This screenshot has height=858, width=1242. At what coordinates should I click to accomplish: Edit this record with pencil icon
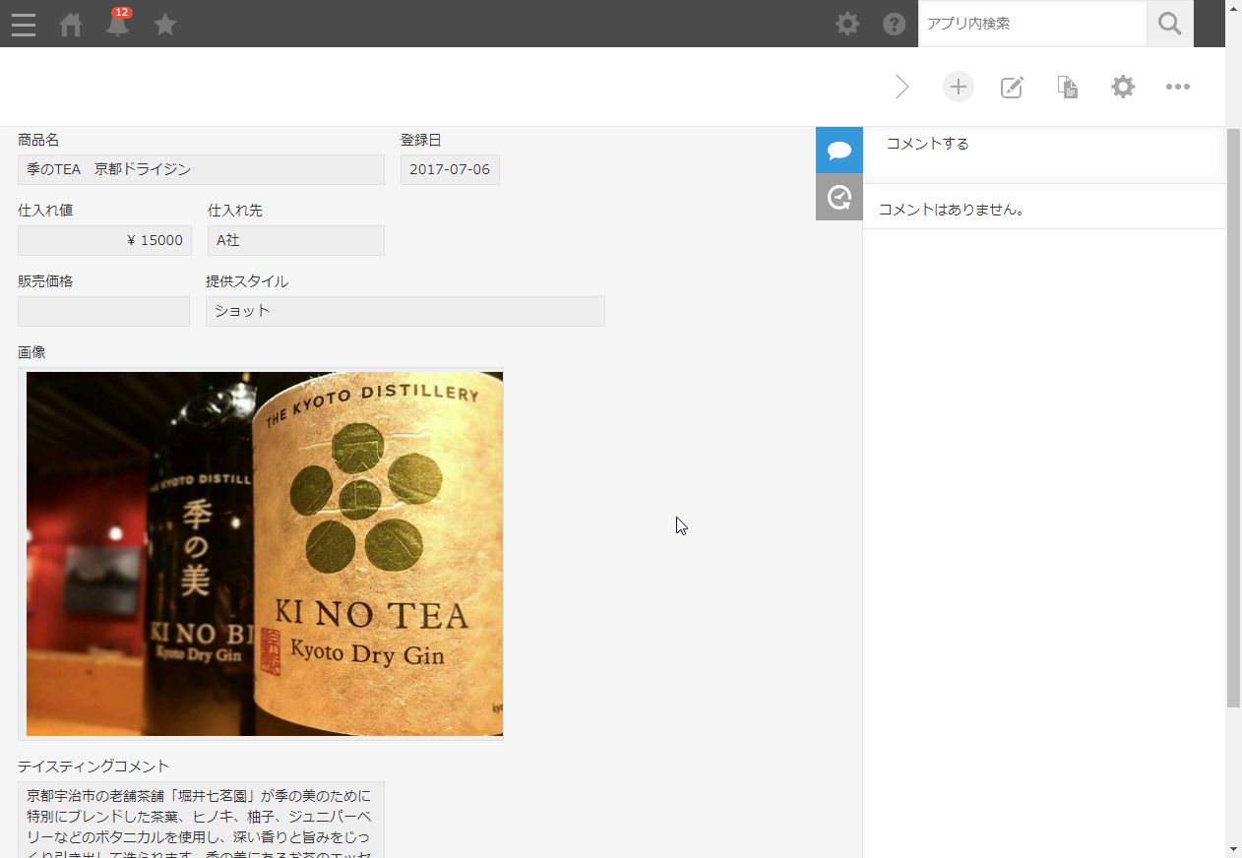click(1012, 87)
